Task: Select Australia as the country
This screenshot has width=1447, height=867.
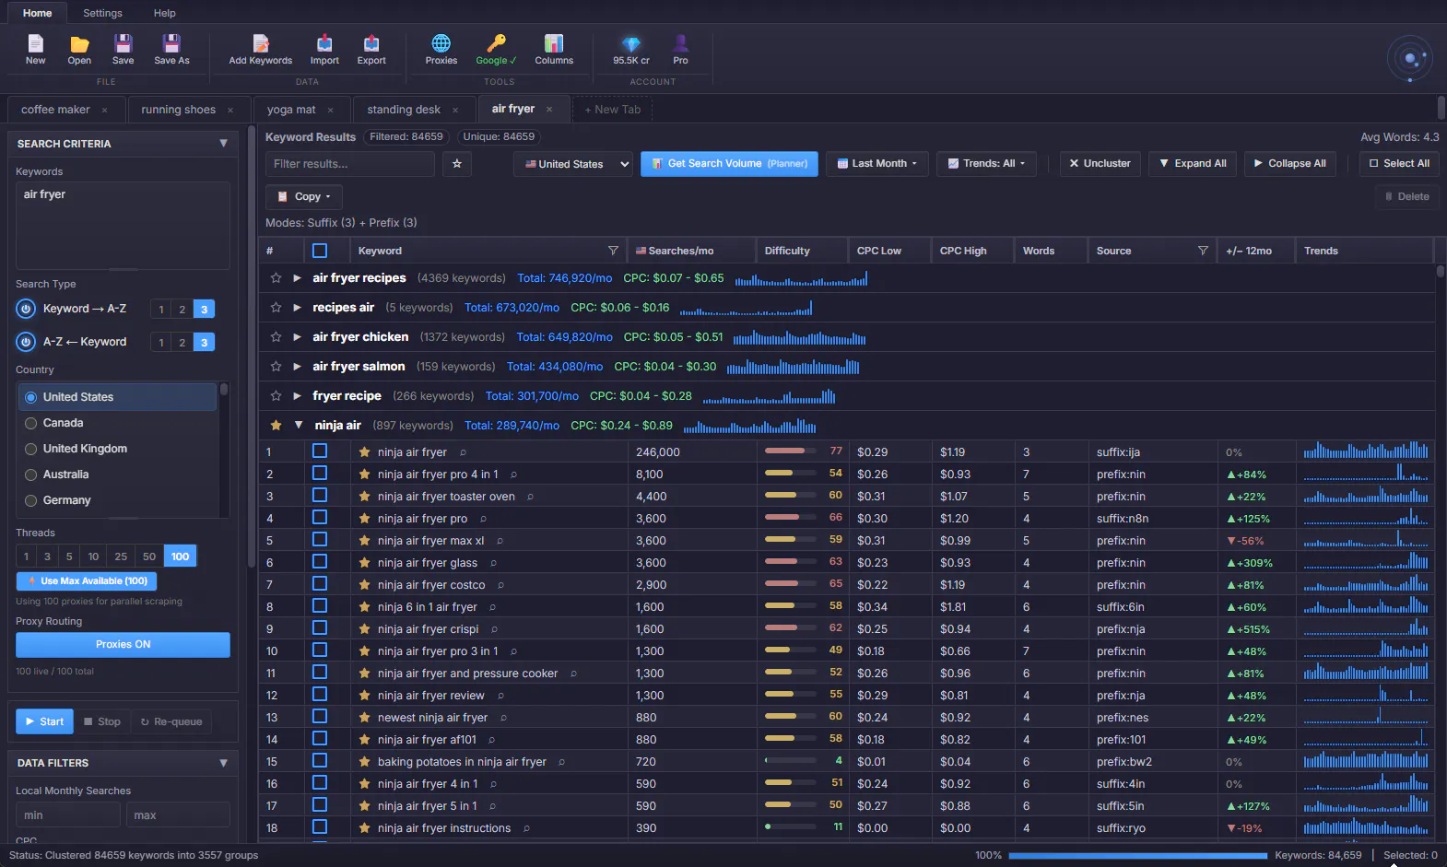Action: click(x=118, y=475)
